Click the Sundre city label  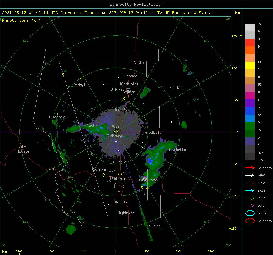coord(92,126)
